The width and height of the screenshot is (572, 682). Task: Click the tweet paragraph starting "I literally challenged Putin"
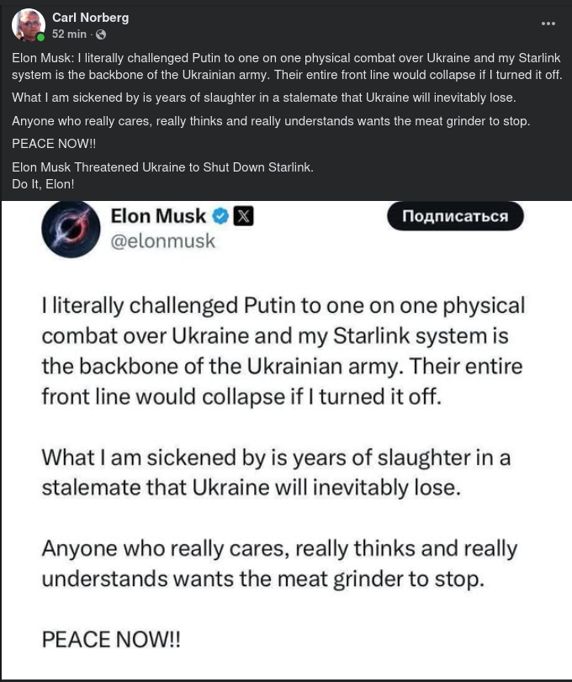(x=283, y=349)
